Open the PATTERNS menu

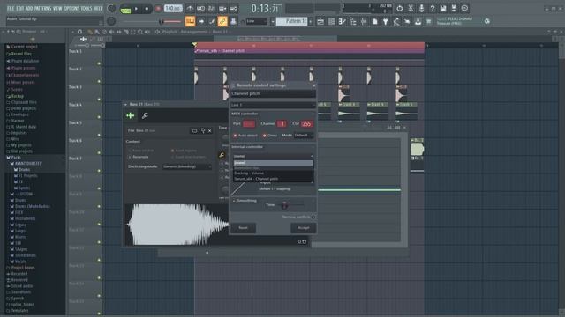[x=42, y=8]
